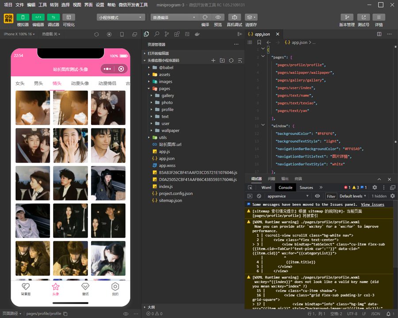The height and width of the screenshot is (318, 398).
Task: Open the appservice context dropdown
Action: click(287, 196)
